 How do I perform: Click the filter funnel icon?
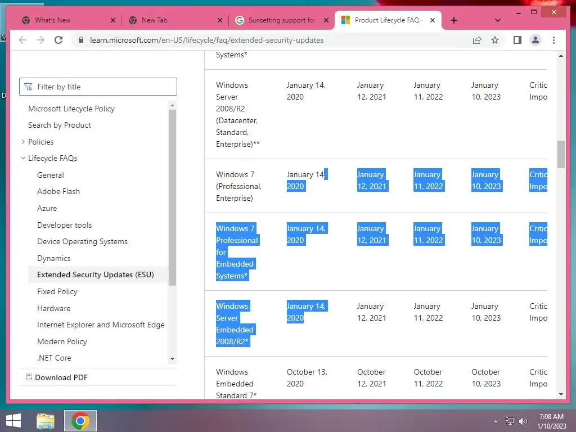28,87
